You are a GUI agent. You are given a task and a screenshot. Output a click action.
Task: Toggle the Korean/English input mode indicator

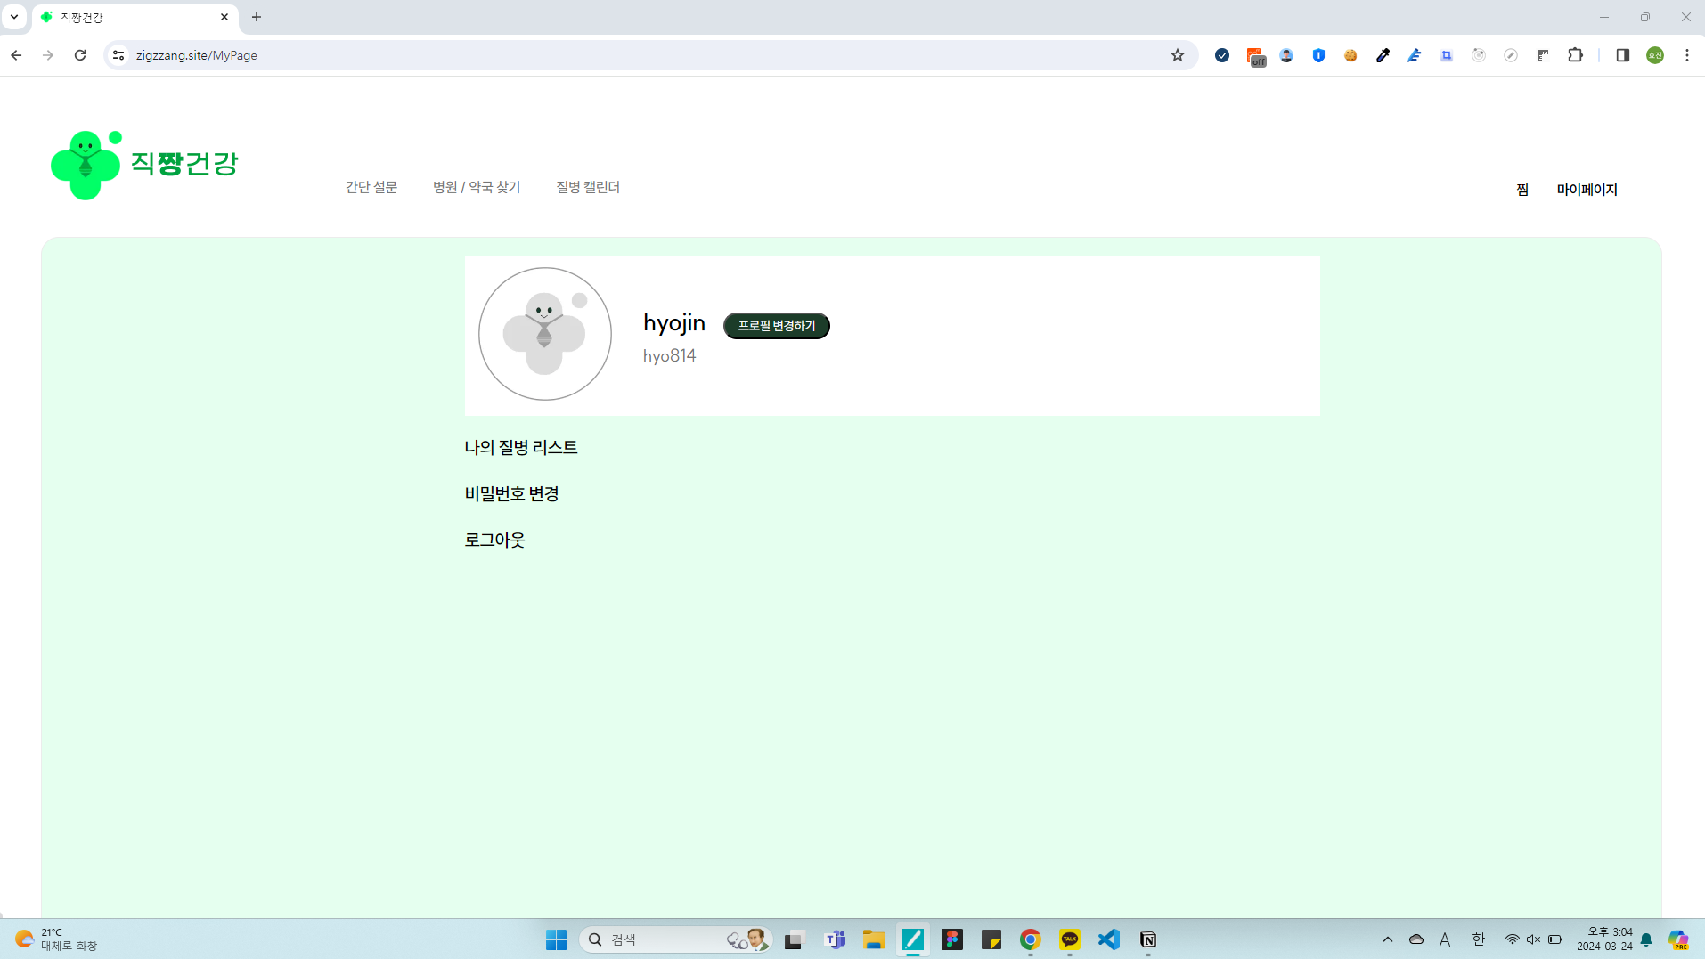[x=1478, y=939]
